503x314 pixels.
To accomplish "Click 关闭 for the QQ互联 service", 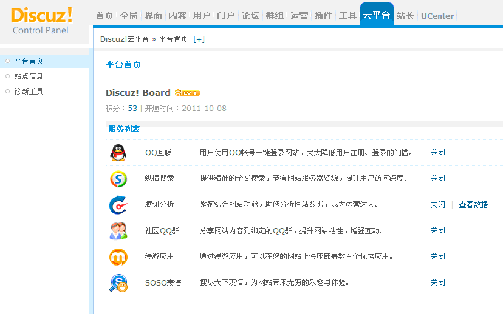I will tap(437, 152).
